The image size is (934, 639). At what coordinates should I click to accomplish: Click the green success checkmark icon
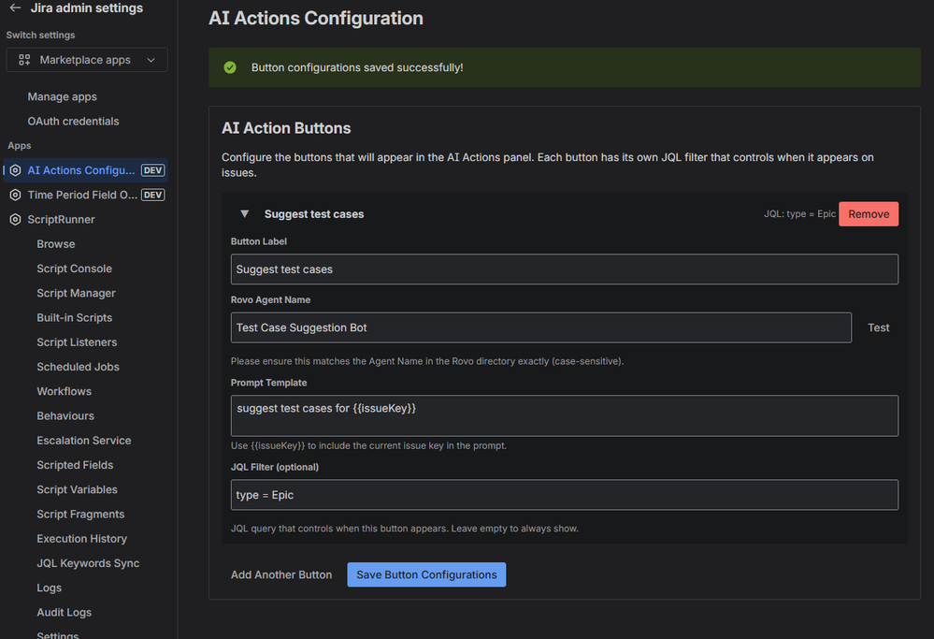tap(230, 67)
